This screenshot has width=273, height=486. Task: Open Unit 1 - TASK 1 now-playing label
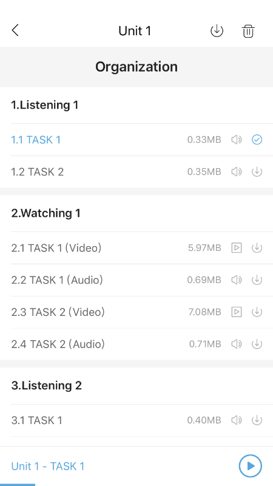point(48,466)
